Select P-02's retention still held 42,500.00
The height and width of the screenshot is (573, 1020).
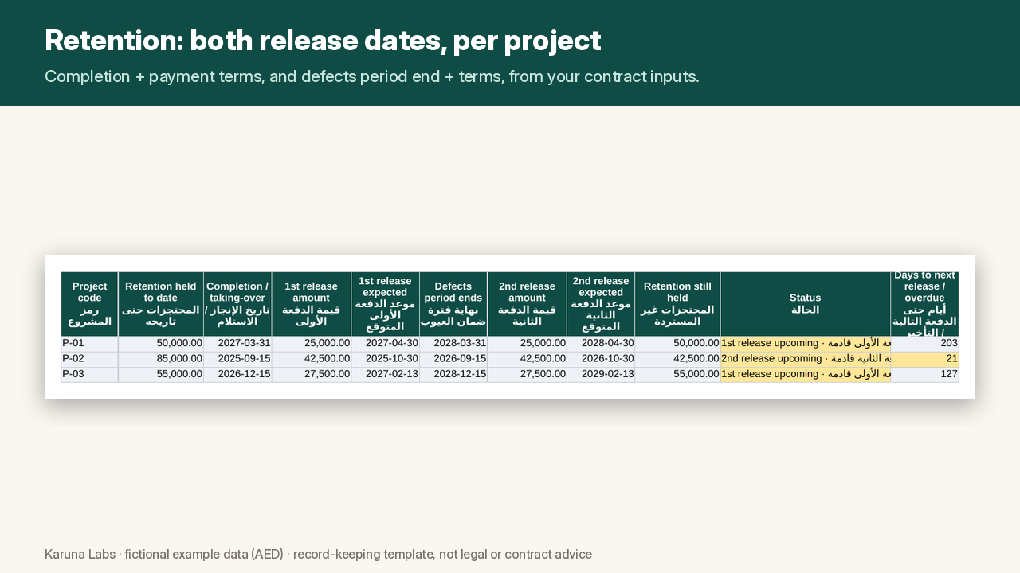(677, 359)
